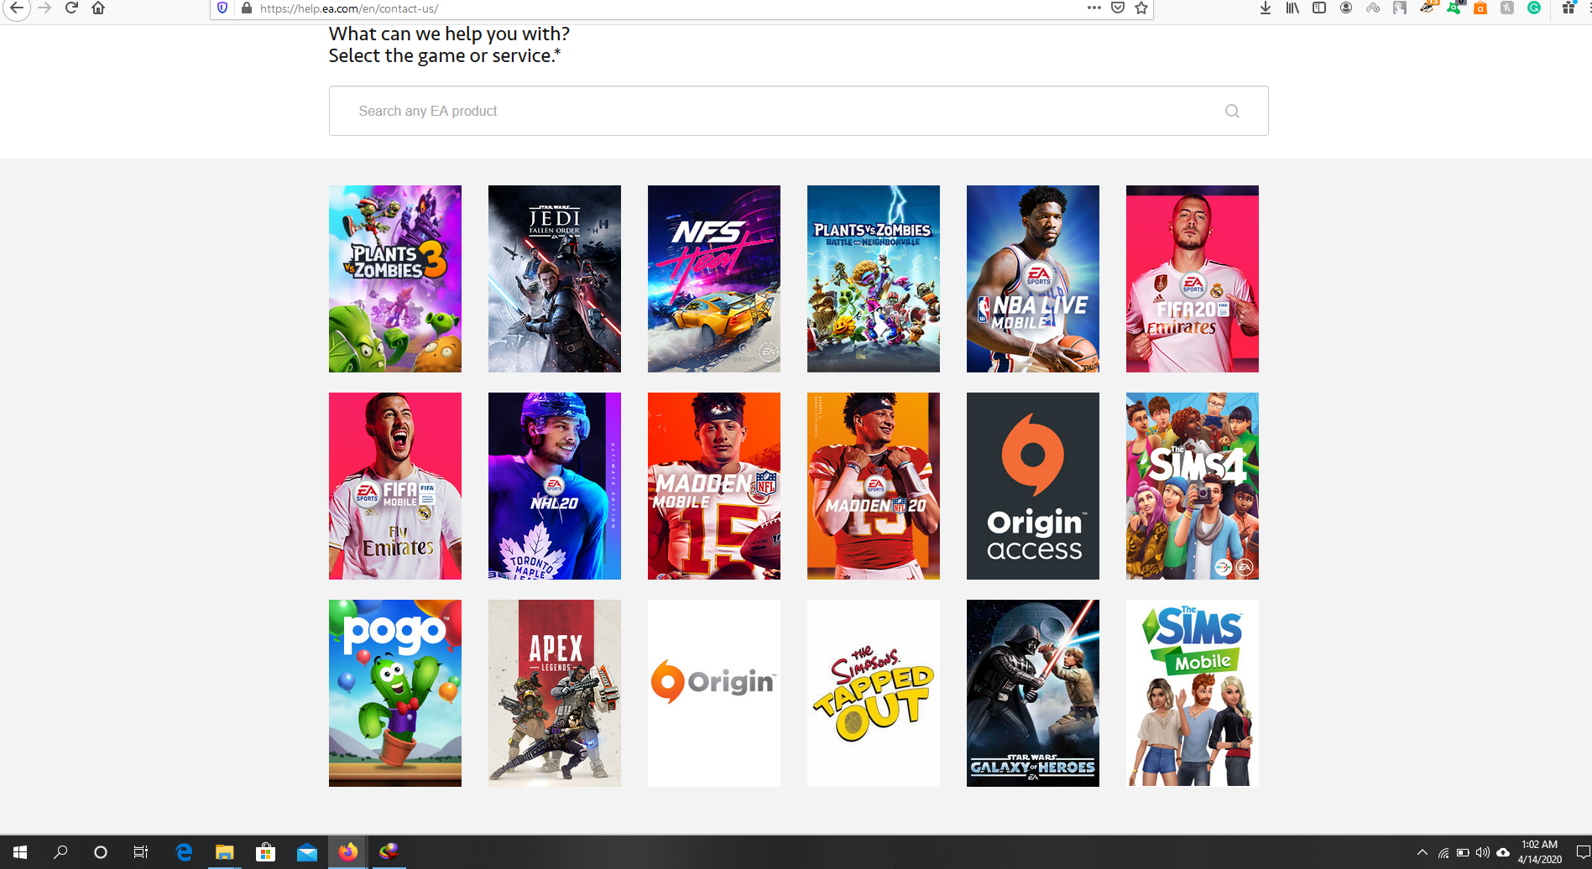Click the Honey extension icon
This screenshot has width=1592, height=869.
click(1507, 8)
